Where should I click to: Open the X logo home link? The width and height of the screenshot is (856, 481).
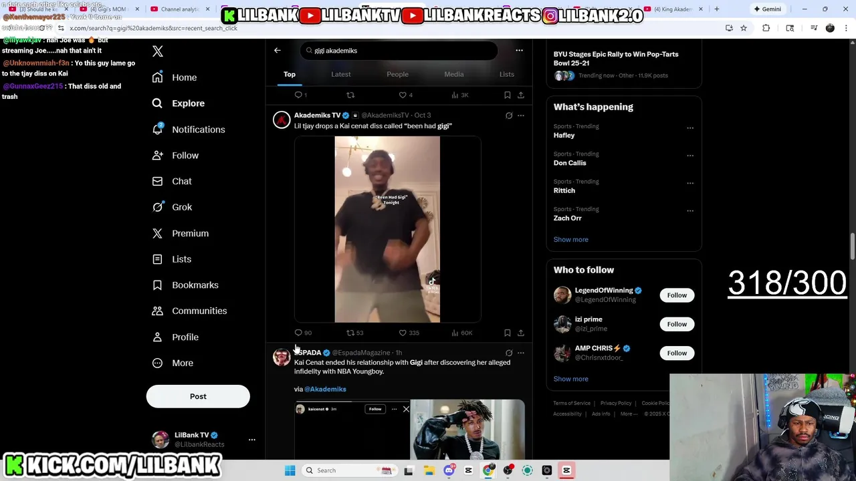[x=158, y=51]
